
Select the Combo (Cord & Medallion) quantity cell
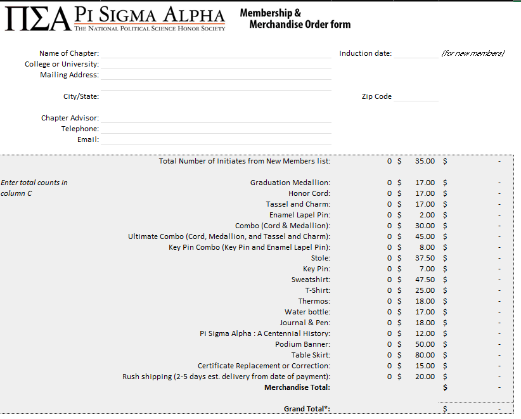click(363, 226)
